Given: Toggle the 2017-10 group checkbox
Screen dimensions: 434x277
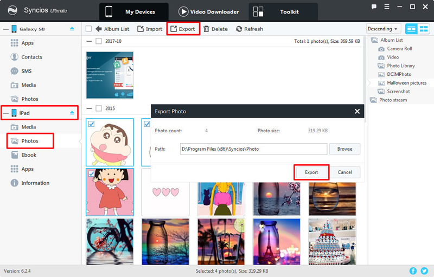Looking at the screenshot, I should click(99, 41).
